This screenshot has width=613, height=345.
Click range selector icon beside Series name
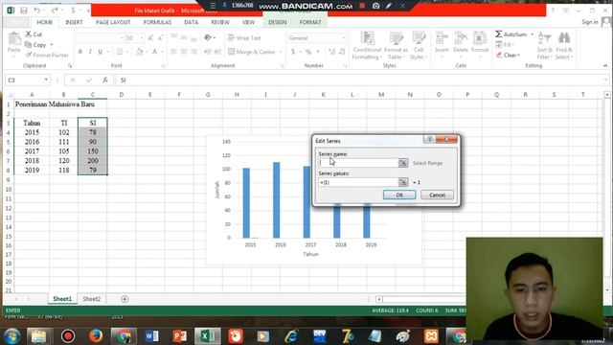click(403, 163)
